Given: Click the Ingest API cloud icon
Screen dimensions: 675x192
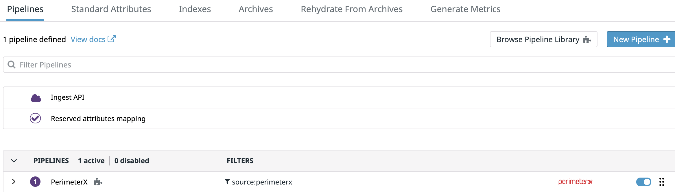Looking at the screenshot, I should pos(35,97).
